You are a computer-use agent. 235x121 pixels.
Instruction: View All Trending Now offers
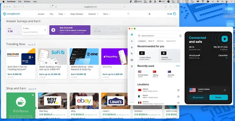31,45
